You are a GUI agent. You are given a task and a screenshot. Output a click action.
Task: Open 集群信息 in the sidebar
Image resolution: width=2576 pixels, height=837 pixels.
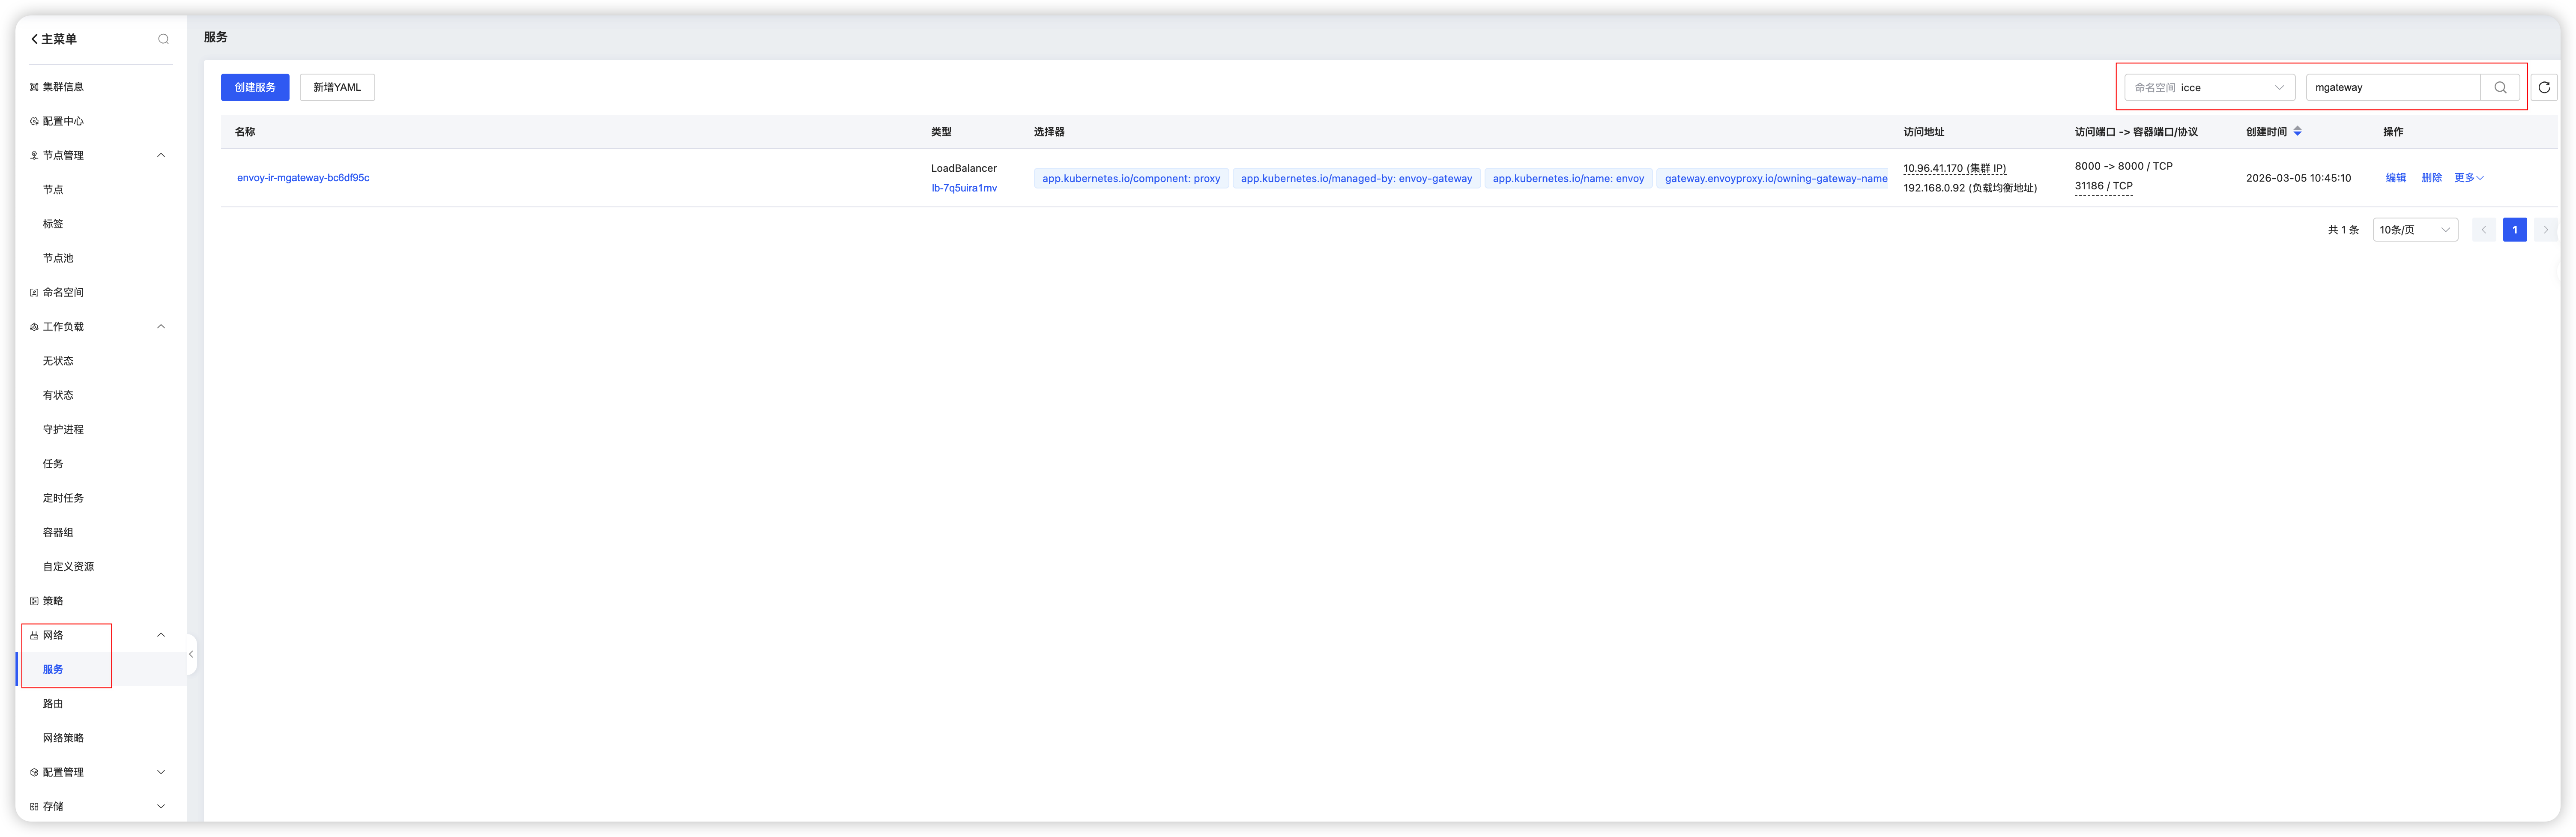(63, 87)
